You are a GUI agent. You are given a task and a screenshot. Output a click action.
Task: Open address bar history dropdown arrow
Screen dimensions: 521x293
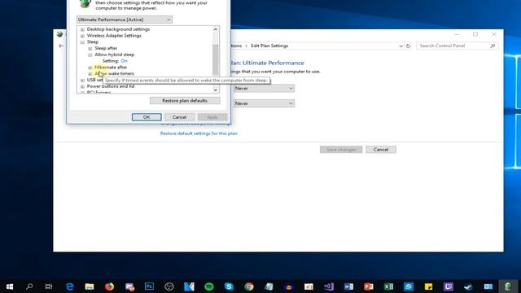(x=401, y=46)
